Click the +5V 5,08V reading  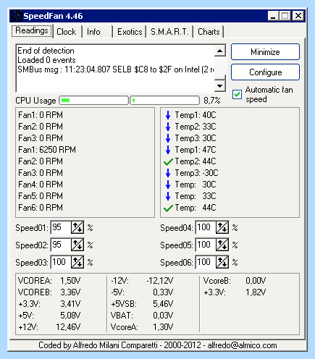pyautogui.click(x=49, y=316)
